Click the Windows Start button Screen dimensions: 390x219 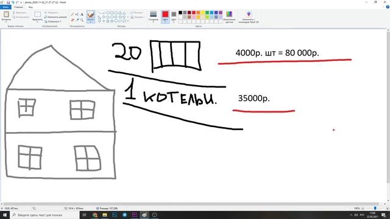coord(5,215)
